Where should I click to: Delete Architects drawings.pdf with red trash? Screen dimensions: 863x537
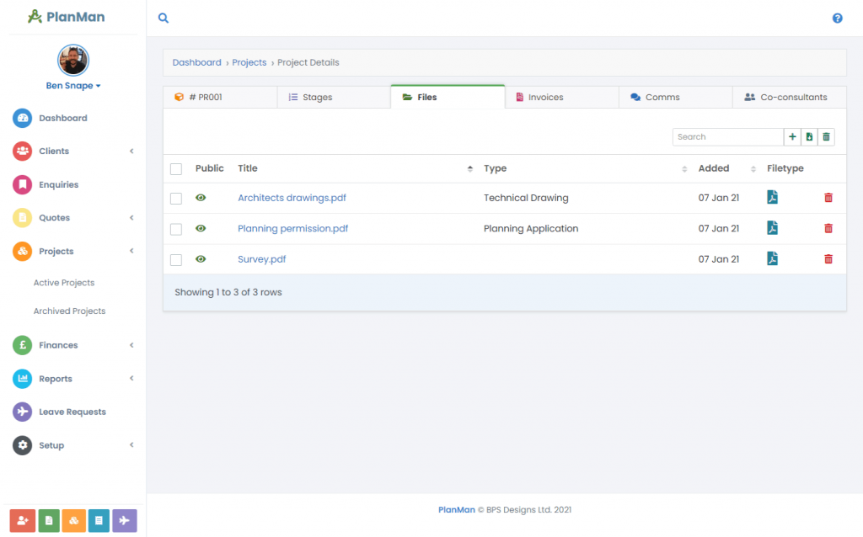[x=828, y=198]
